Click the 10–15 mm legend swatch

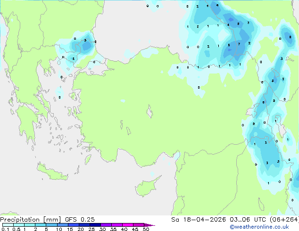pyautogui.click(x=62, y=225)
